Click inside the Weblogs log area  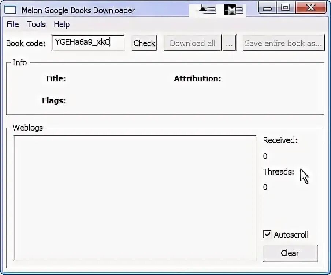point(135,198)
